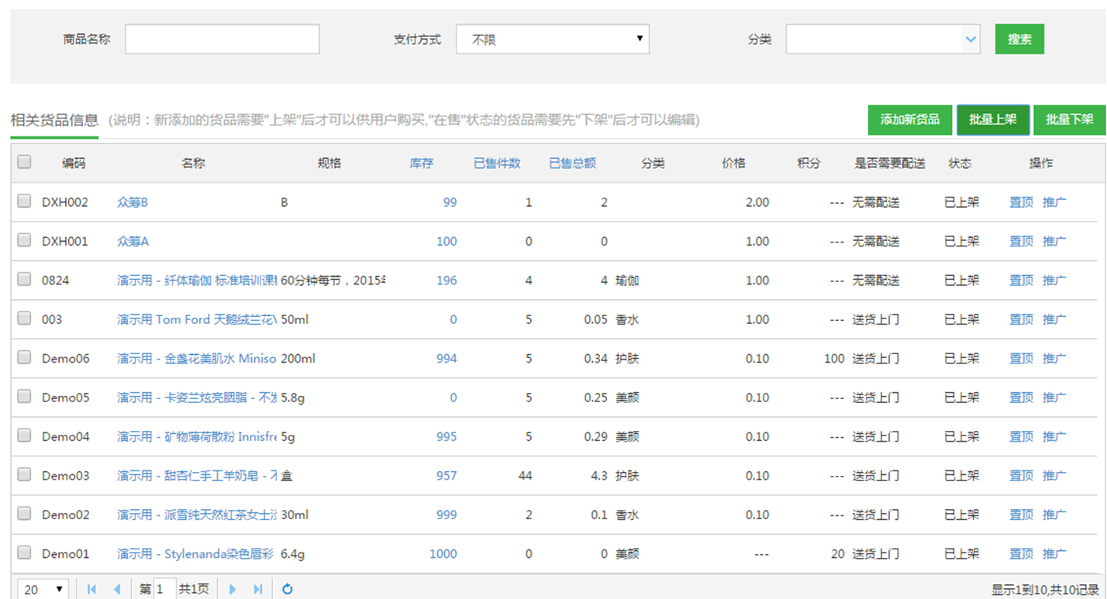Screen dimensions: 1107x599
Task: Click the green 搜索 search button
Action: [1019, 39]
